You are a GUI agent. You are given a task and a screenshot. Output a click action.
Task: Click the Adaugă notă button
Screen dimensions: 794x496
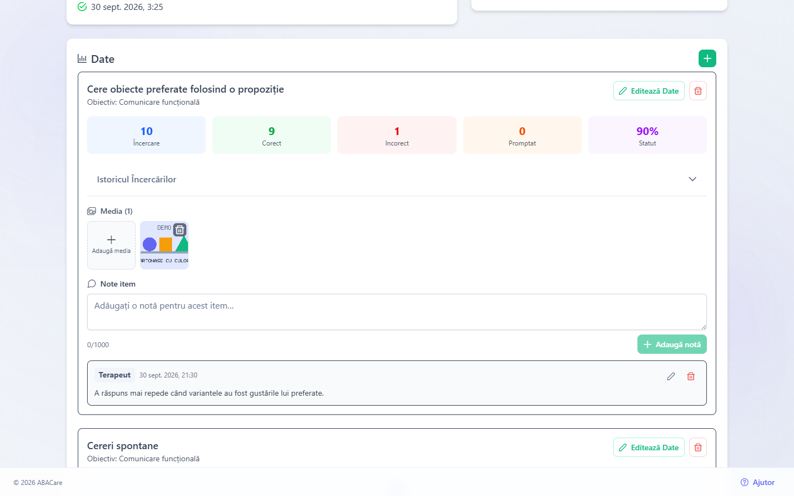(x=672, y=344)
